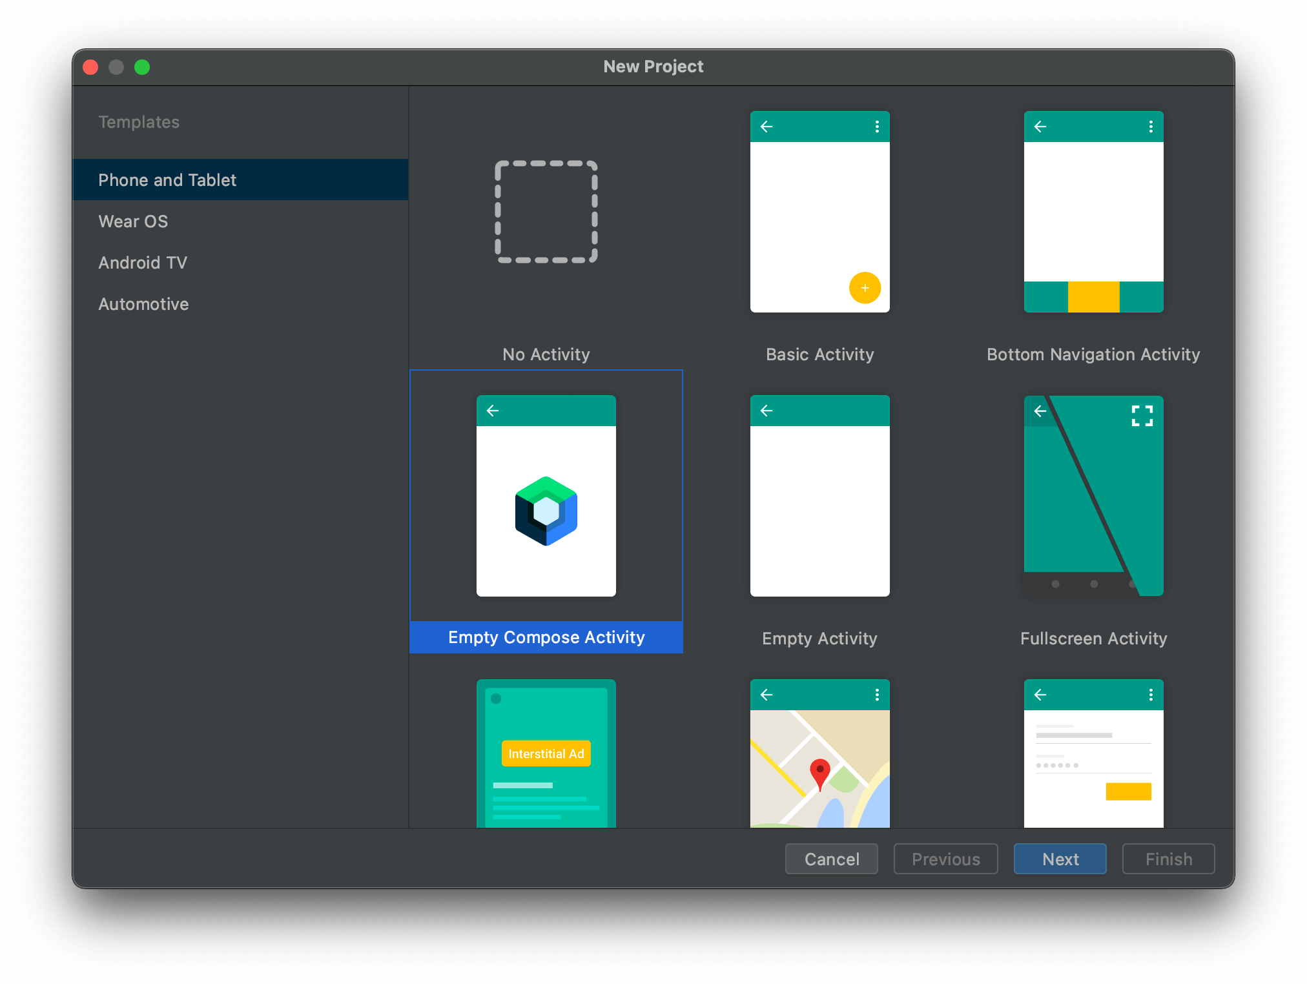Click the Finish button
Image resolution: width=1307 pixels, height=984 pixels.
[x=1168, y=858]
